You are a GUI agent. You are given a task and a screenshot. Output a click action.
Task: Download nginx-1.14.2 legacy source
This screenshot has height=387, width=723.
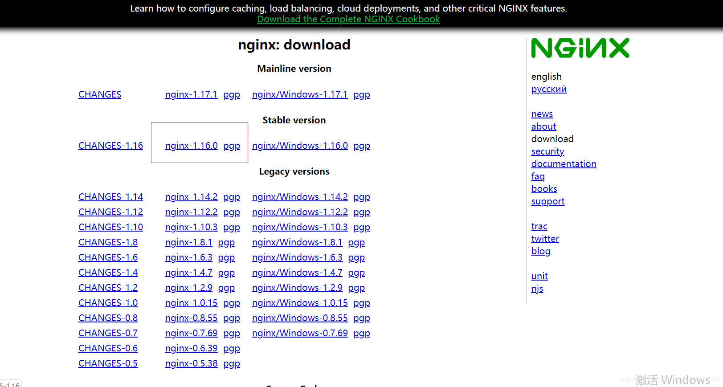191,197
